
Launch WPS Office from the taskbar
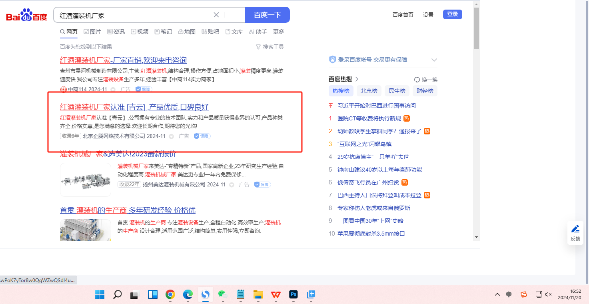(x=276, y=295)
